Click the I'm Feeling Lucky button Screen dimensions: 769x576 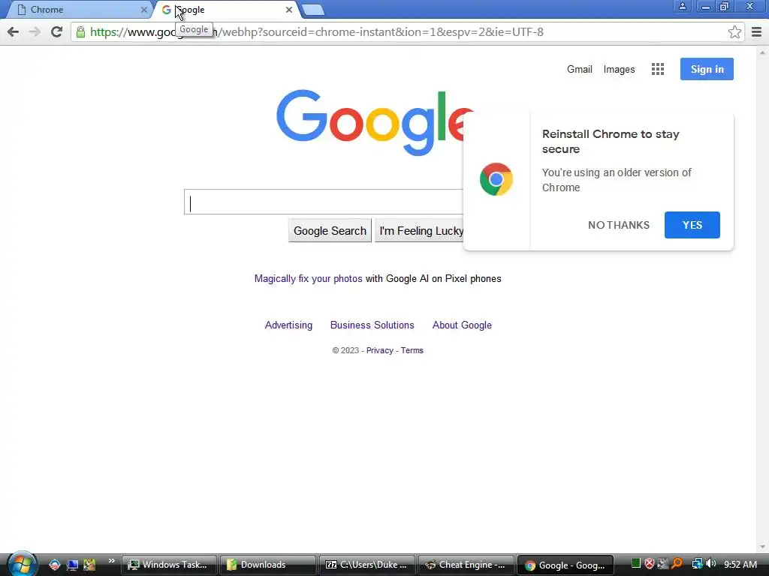(421, 231)
